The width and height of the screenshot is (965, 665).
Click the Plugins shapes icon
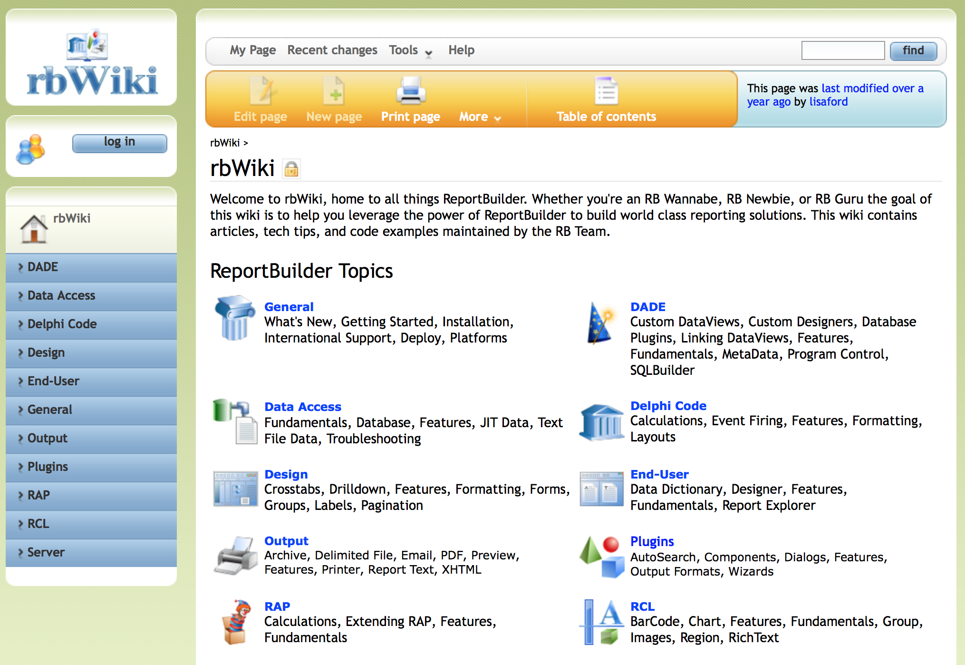[x=601, y=557]
